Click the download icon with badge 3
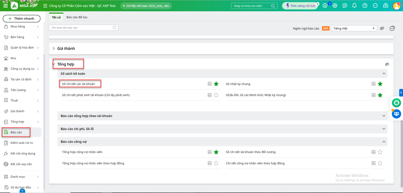Screen dimensions: 403x193 point(325,6)
